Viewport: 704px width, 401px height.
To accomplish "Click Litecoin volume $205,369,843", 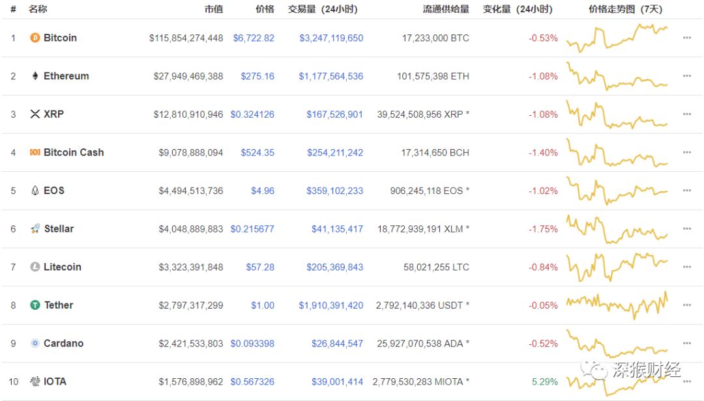I will pos(335,267).
